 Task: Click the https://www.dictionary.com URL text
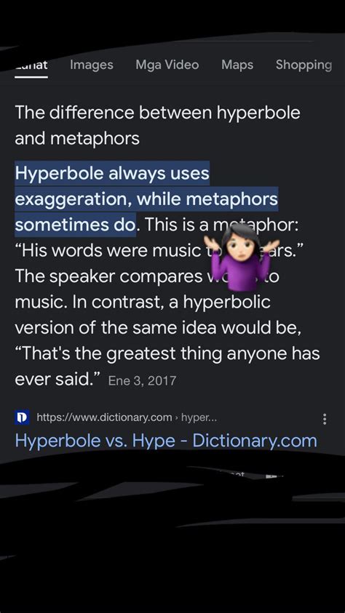104,417
